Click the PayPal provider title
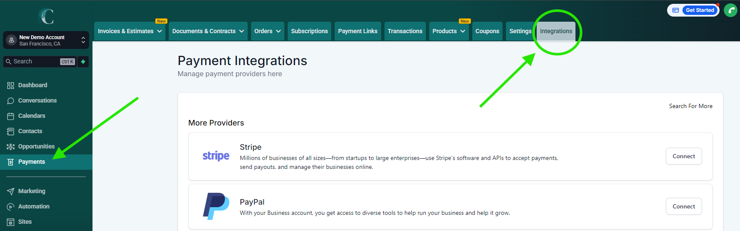 (252, 202)
